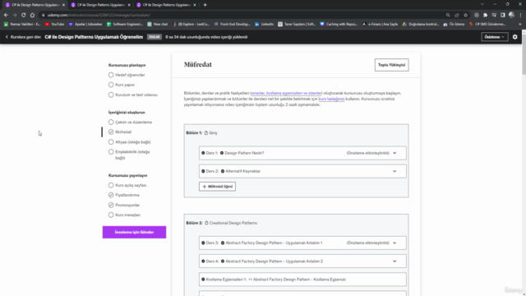
Task: Click the code icon before Abstract Factory Kodlama Egzersizi
Action: [x=250, y=280]
